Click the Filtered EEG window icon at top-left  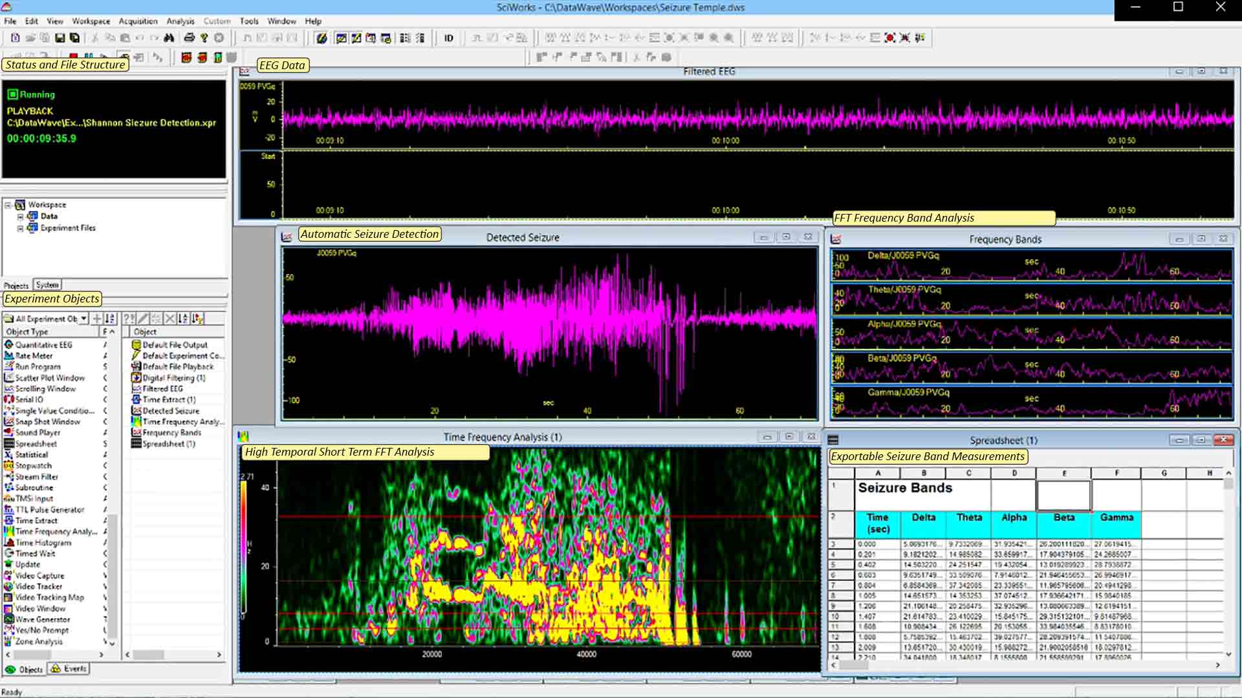(245, 72)
